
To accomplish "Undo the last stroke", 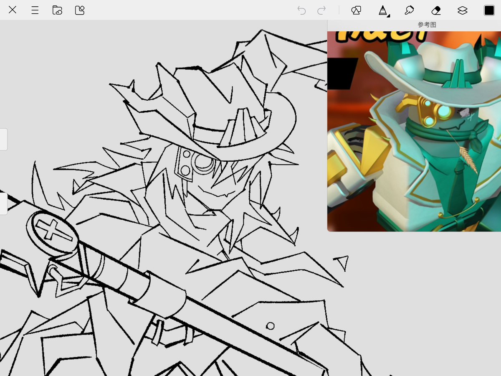I will click(x=301, y=10).
